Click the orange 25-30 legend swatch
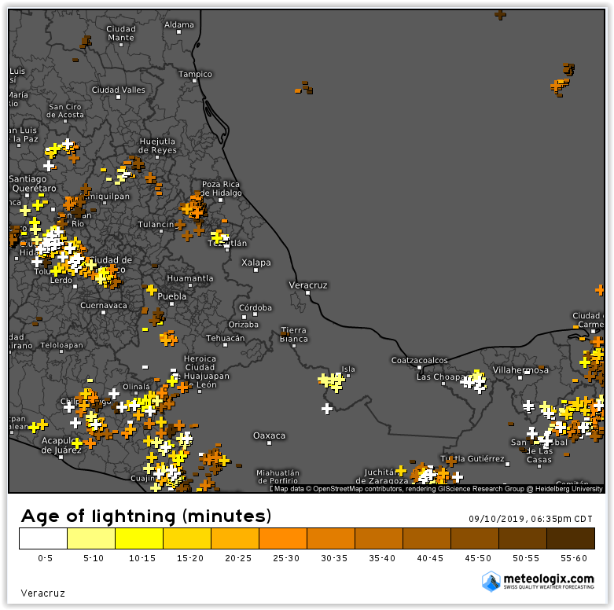This screenshot has width=614, height=610. [283, 538]
